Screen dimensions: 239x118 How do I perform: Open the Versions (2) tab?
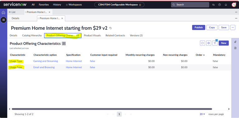[136, 35]
